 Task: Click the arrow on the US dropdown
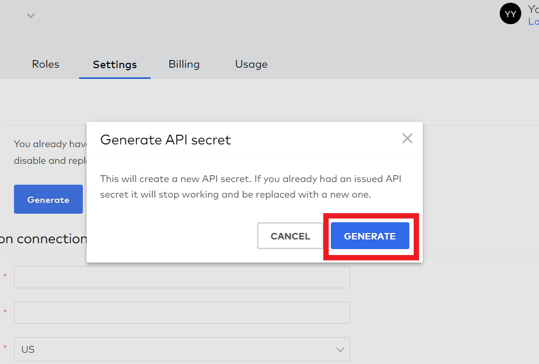tap(340, 350)
